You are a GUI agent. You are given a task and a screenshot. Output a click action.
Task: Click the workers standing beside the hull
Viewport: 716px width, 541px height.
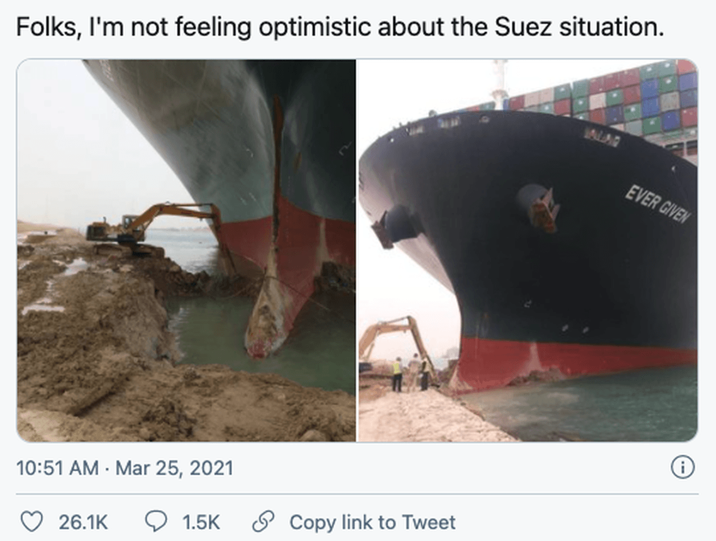[x=411, y=373]
